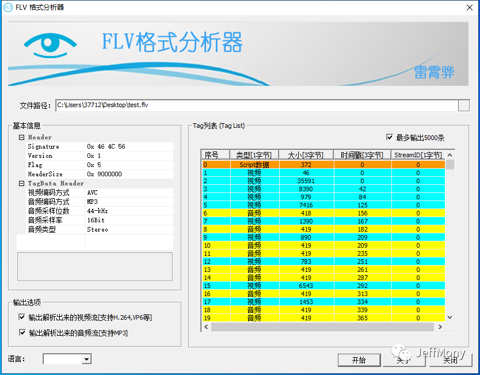
Task: Click the browse button beside file path
Action: [463, 105]
